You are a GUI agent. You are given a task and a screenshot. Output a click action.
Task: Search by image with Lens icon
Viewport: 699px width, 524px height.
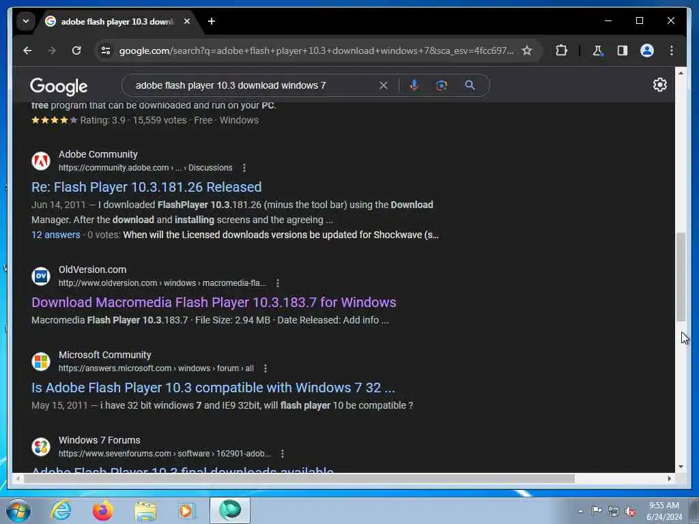[442, 85]
